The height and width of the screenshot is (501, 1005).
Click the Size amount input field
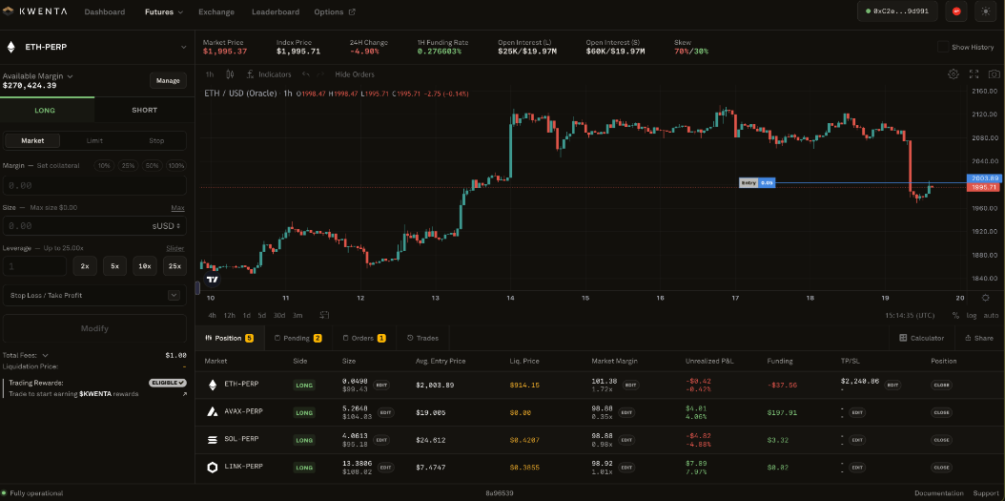click(75, 226)
